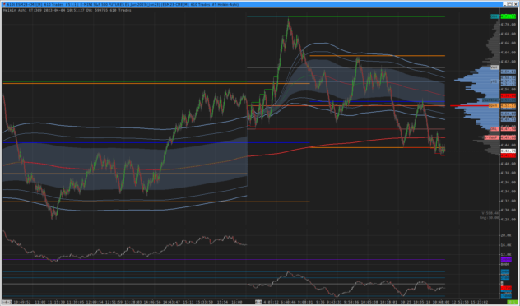Select the ONL overnight low label
Image resolution: width=520 pixels, height=306 pixels.
point(494,129)
